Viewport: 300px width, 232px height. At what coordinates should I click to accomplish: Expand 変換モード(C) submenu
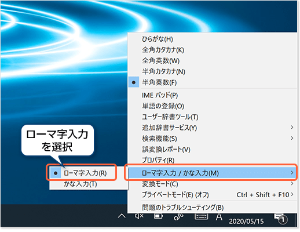(213, 184)
